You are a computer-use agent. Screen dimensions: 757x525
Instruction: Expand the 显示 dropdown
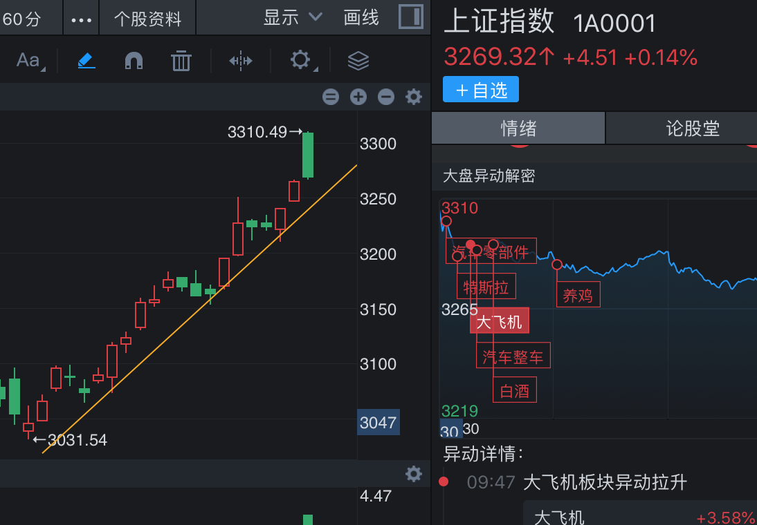pos(293,18)
